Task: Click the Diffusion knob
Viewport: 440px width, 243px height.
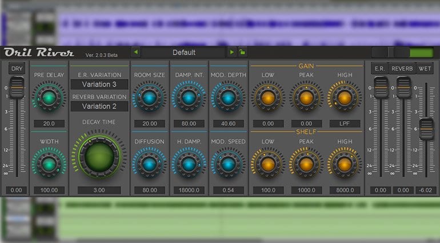Action: [149, 164]
